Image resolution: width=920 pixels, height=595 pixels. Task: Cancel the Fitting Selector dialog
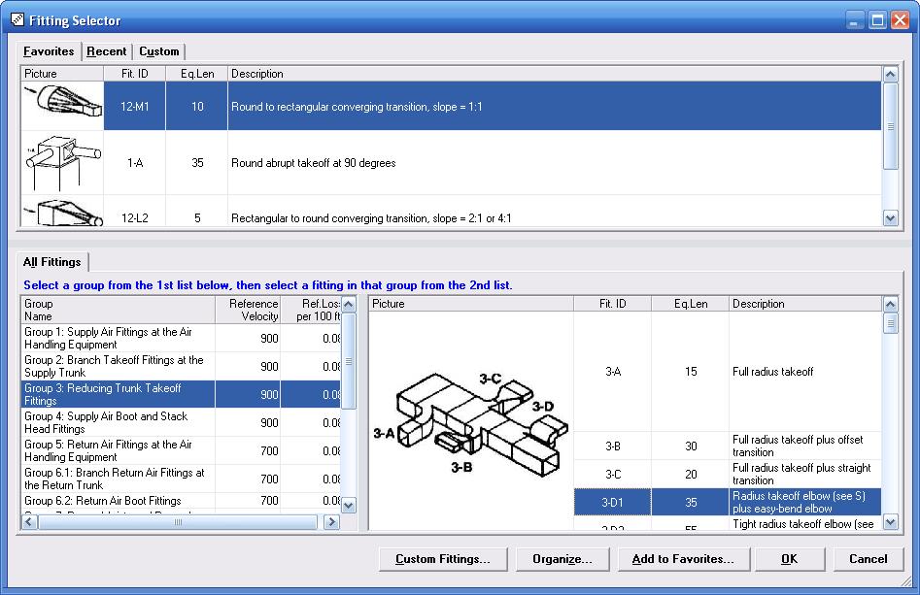pos(868,559)
